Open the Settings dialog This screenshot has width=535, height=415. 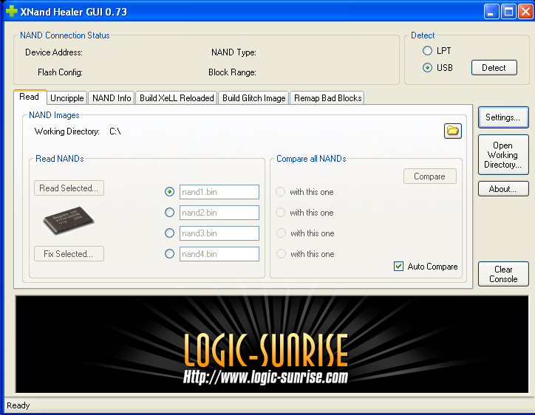click(503, 117)
